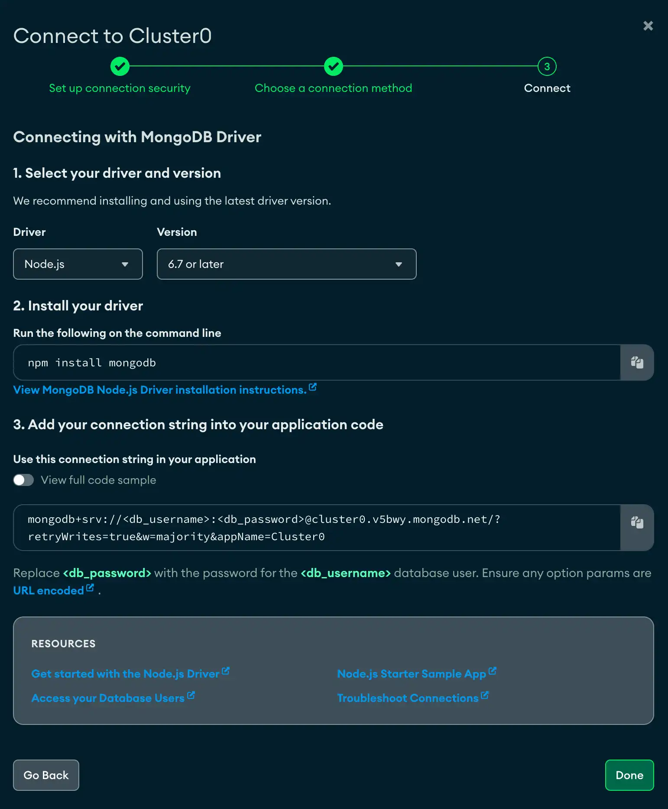Click the Go Back button
This screenshot has width=668, height=809.
pos(46,775)
